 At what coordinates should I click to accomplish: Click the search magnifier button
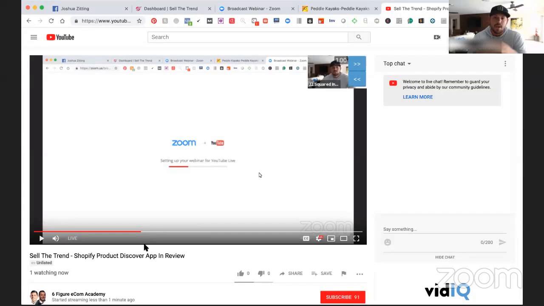click(359, 37)
